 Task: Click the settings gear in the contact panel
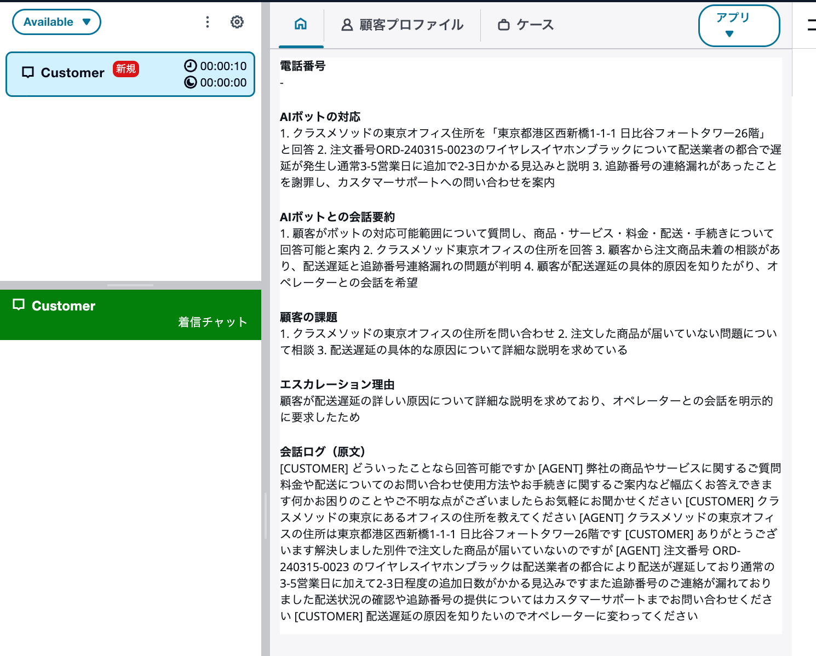click(x=237, y=22)
